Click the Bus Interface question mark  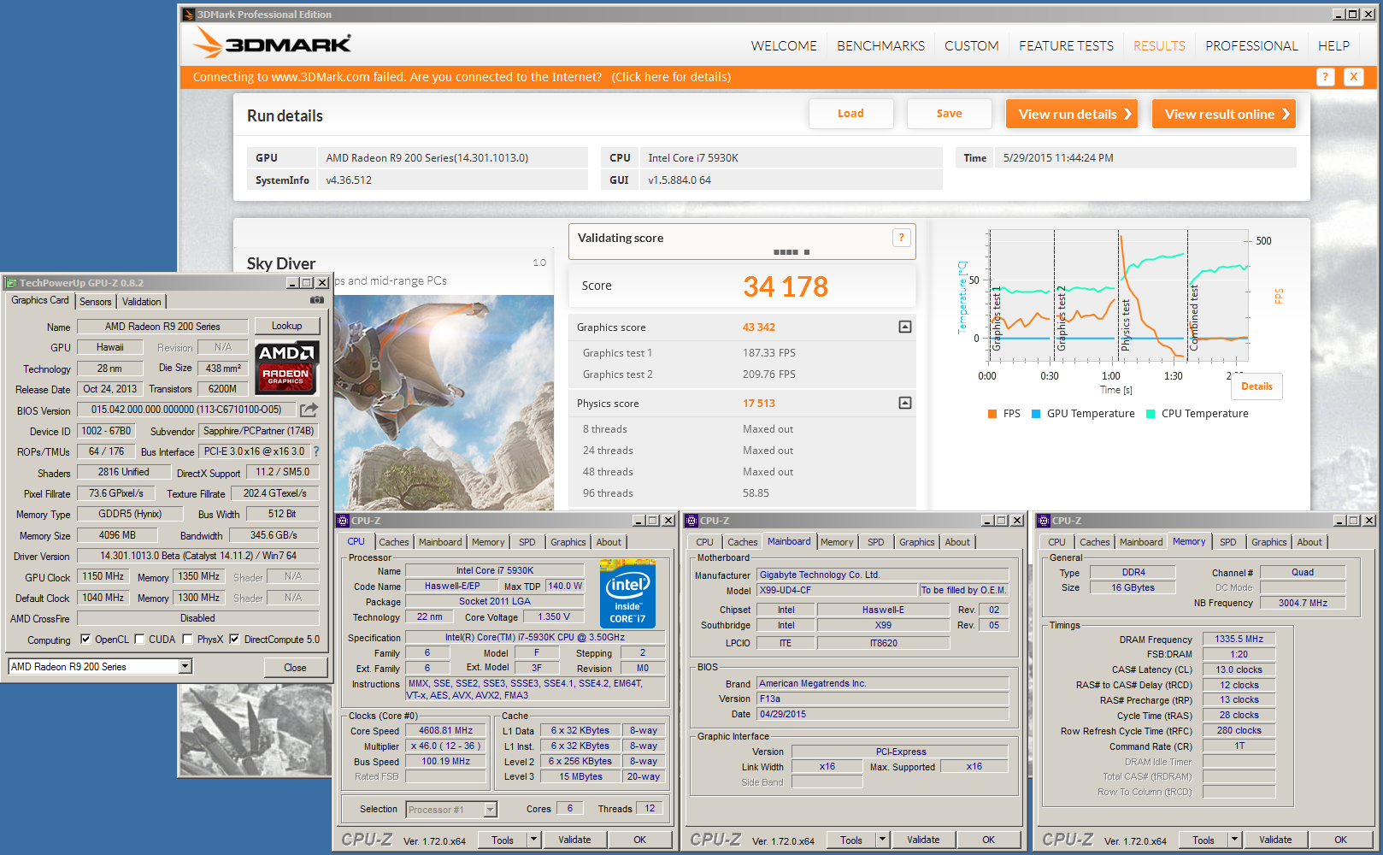316,451
